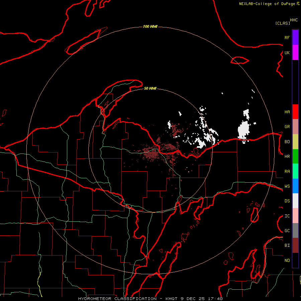Click the BI brown legend swatch
Image resolution: width=301 pixels, height=301 pixels.
pyautogui.click(x=295, y=245)
